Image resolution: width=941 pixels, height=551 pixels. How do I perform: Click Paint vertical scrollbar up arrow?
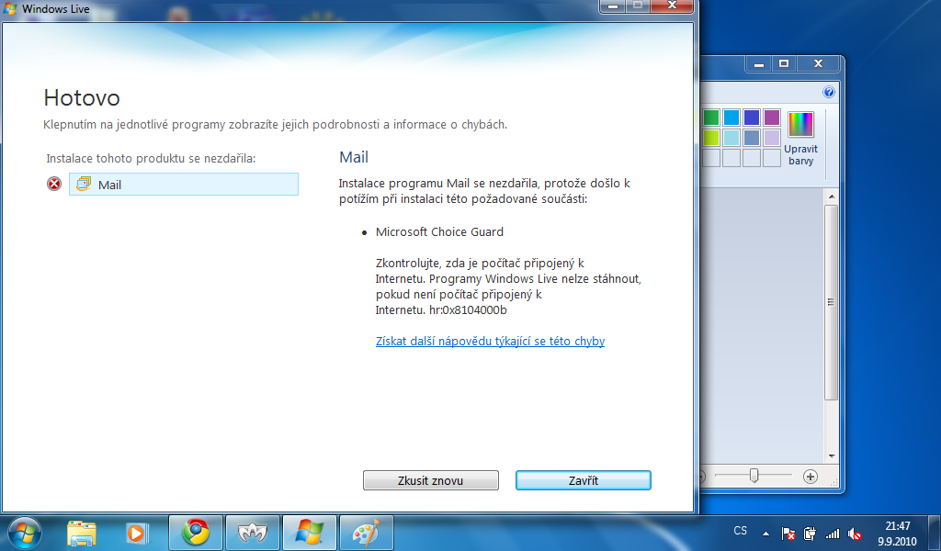coord(831,197)
